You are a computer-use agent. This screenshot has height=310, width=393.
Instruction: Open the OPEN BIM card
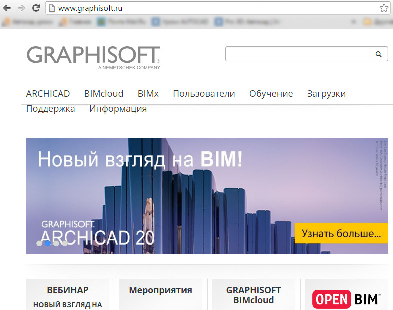point(347,294)
